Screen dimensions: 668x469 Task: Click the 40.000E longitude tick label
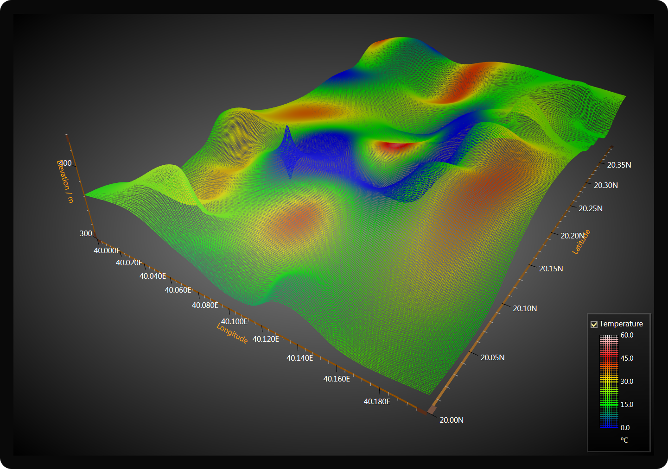pyautogui.click(x=107, y=250)
